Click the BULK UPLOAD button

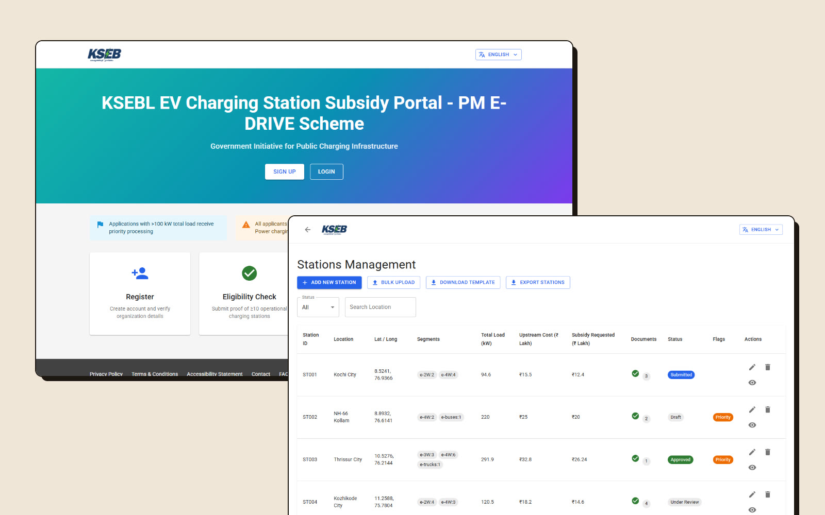394,282
